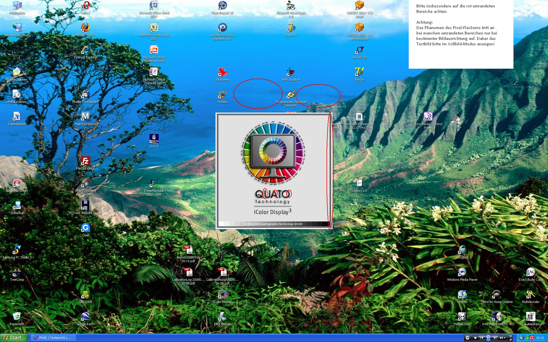Launch IrfanView from the desktop

(222, 72)
